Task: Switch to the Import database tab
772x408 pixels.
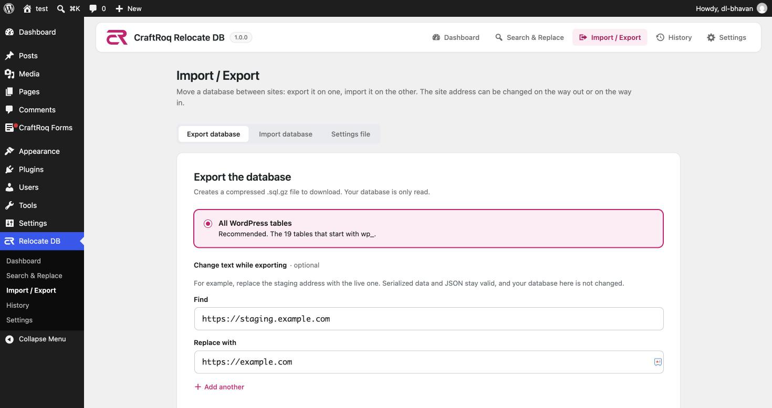Action: tap(286, 134)
